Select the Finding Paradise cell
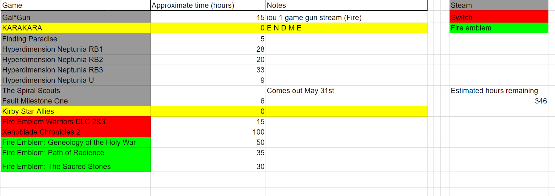 pos(76,39)
